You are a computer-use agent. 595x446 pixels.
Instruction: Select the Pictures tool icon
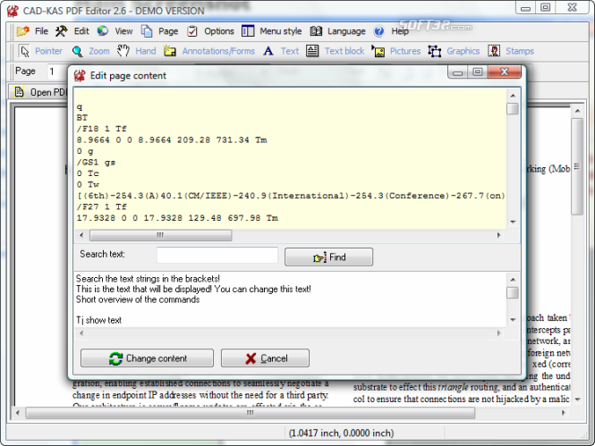coord(378,51)
